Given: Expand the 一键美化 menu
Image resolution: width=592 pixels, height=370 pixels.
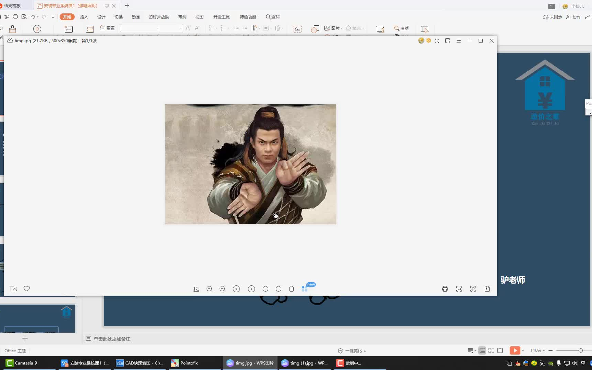Looking at the screenshot, I should tap(352, 350).
